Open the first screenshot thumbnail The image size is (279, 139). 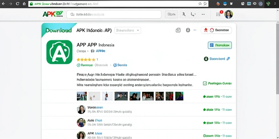[x=82, y=96]
